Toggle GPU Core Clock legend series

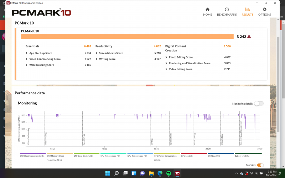(x=86, y=155)
